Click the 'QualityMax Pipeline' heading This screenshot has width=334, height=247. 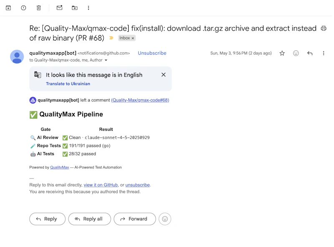pos(71,115)
